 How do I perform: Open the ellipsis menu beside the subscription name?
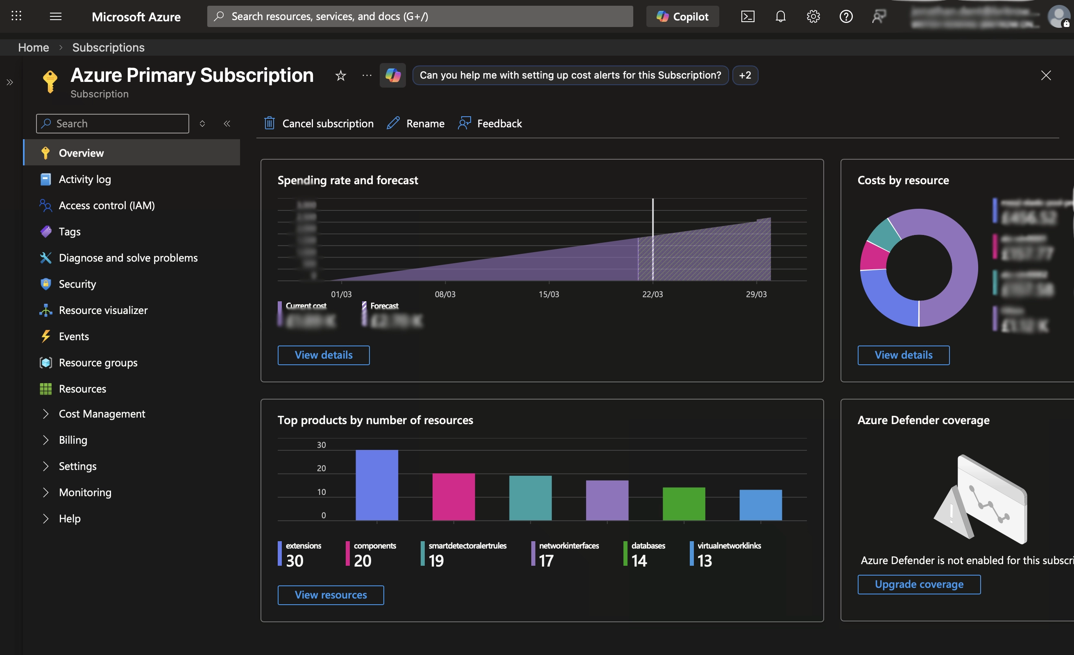[x=366, y=75]
